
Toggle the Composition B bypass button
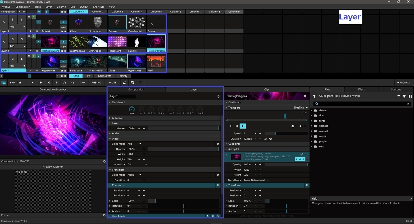click(24, 12)
